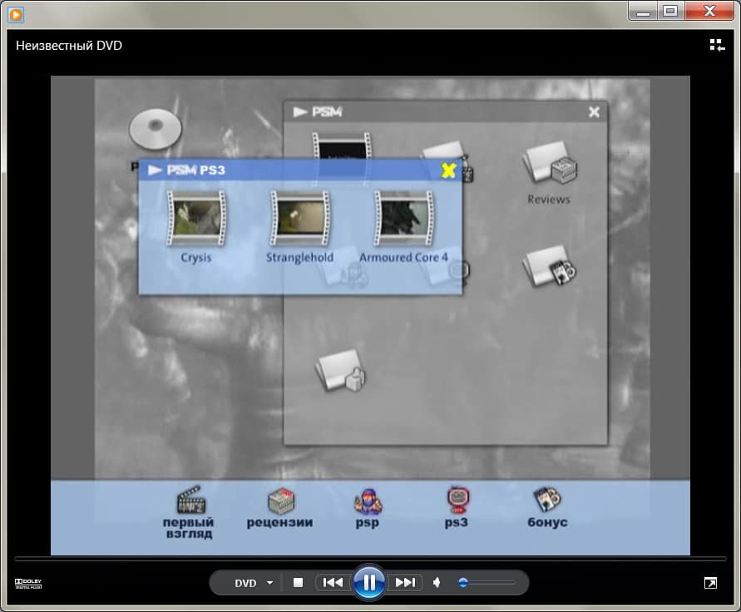Open the Crysis video thumbnail
This screenshot has width=741, height=612.
coord(196,218)
